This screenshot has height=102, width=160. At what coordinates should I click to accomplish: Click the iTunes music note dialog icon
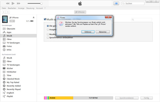61,24
